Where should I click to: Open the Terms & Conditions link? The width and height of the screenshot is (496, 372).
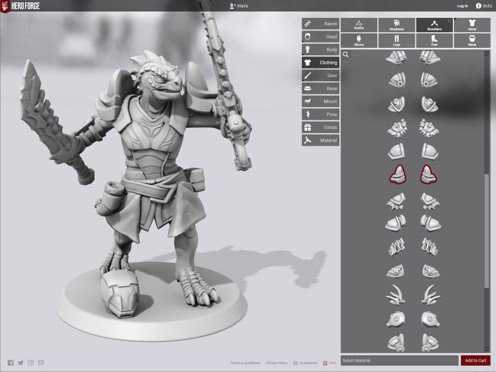(x=245, y=363)
